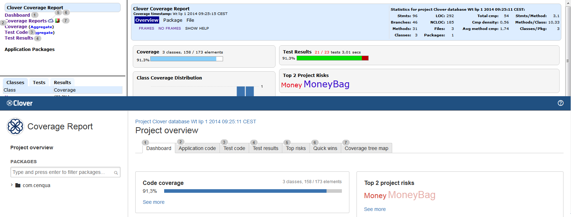The width and height of the screenshot is (571, 217).
Task: Click the 'PACKAGES' label in the new sidebar
Action: (24, 162)
